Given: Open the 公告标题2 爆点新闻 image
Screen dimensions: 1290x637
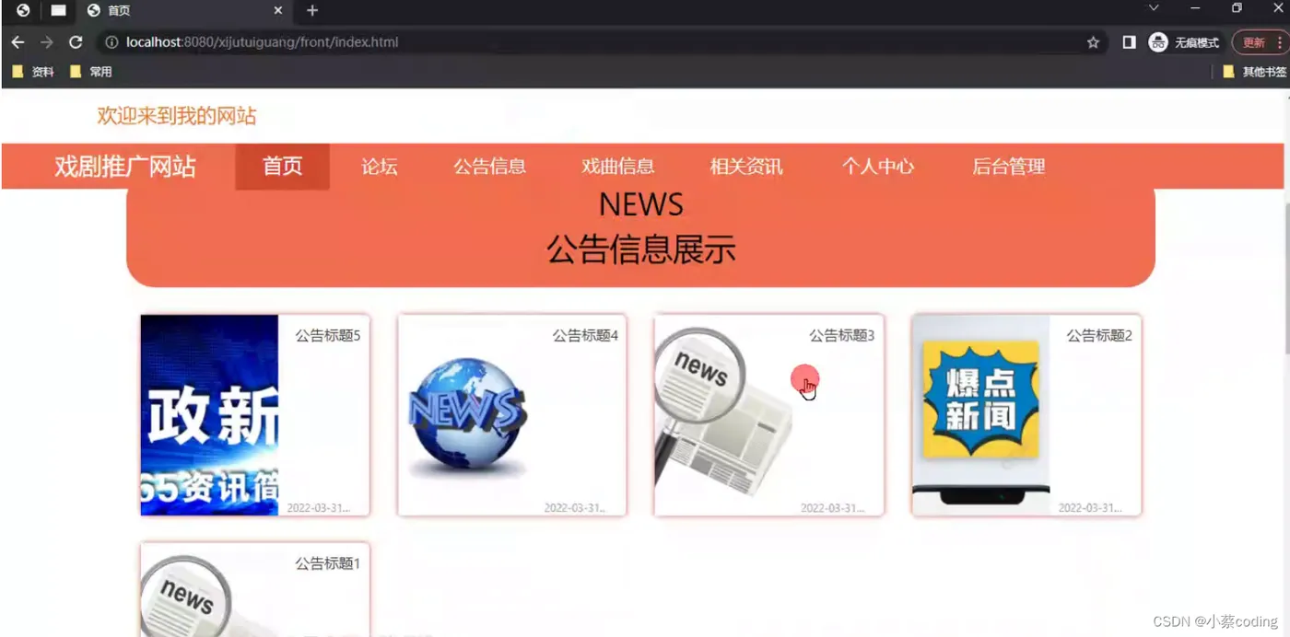Looking at the screenshot, I should pos(981,415).
